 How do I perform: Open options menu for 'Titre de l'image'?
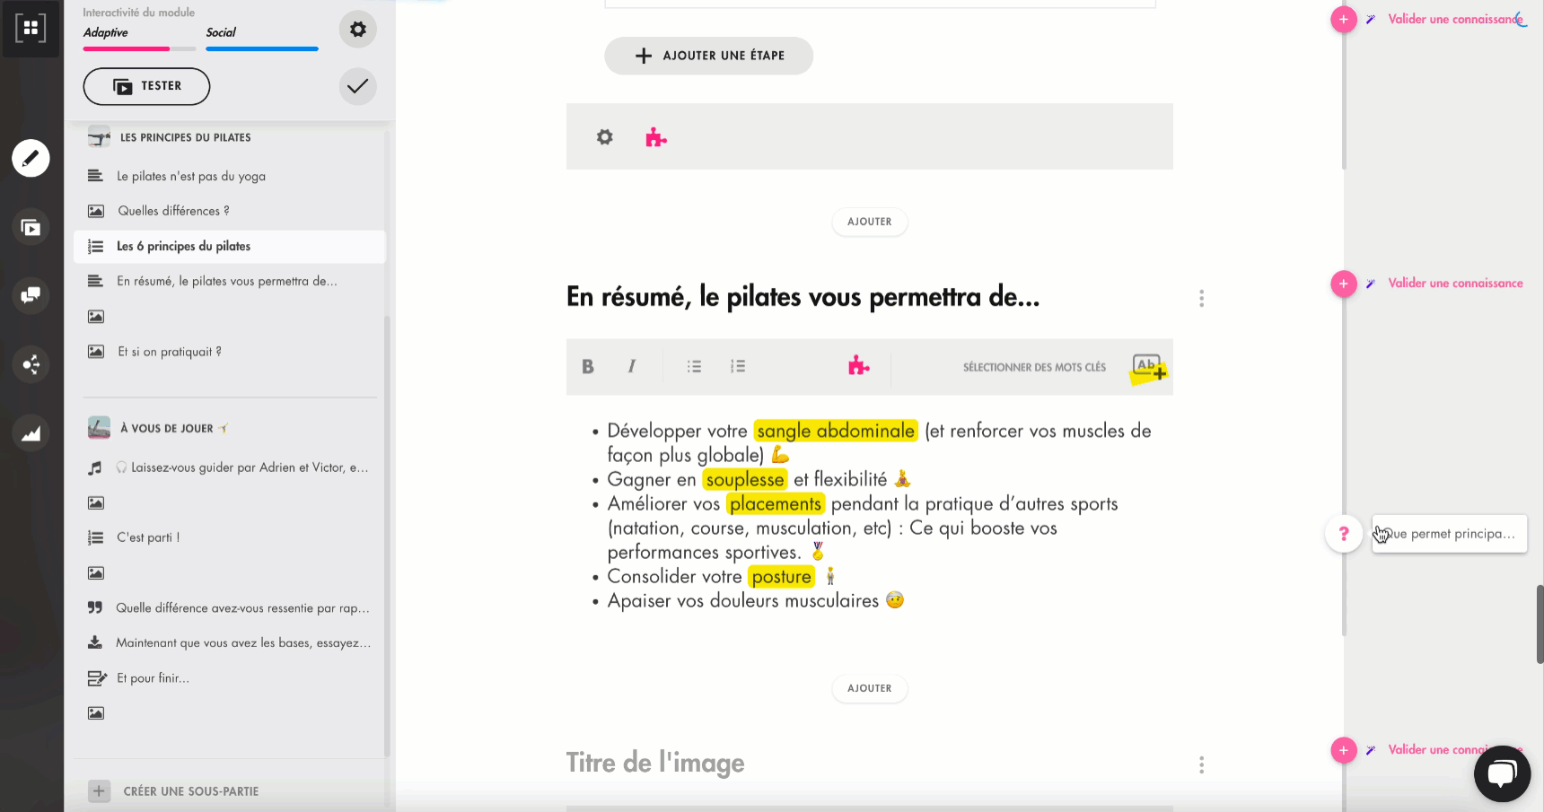tap(1201, 764)
